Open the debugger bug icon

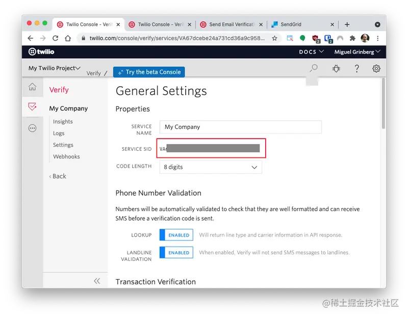tap(336, 68)
